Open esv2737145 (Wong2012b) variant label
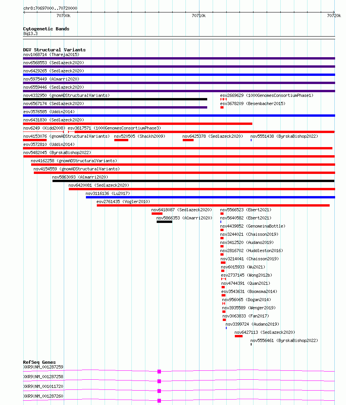The image size is (346, 405). [246, 275]
